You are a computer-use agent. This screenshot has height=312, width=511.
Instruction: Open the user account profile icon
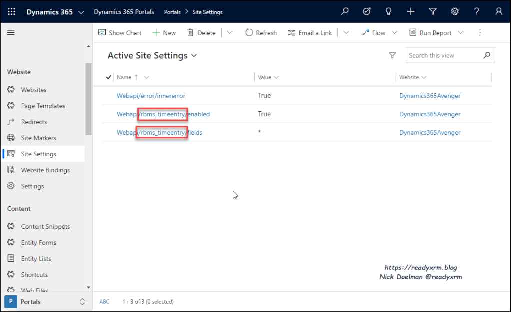[499, 12]
